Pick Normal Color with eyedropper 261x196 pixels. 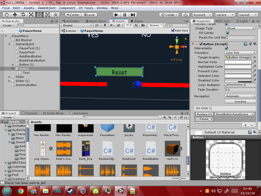pyautogui.click(x=254, y=62)
